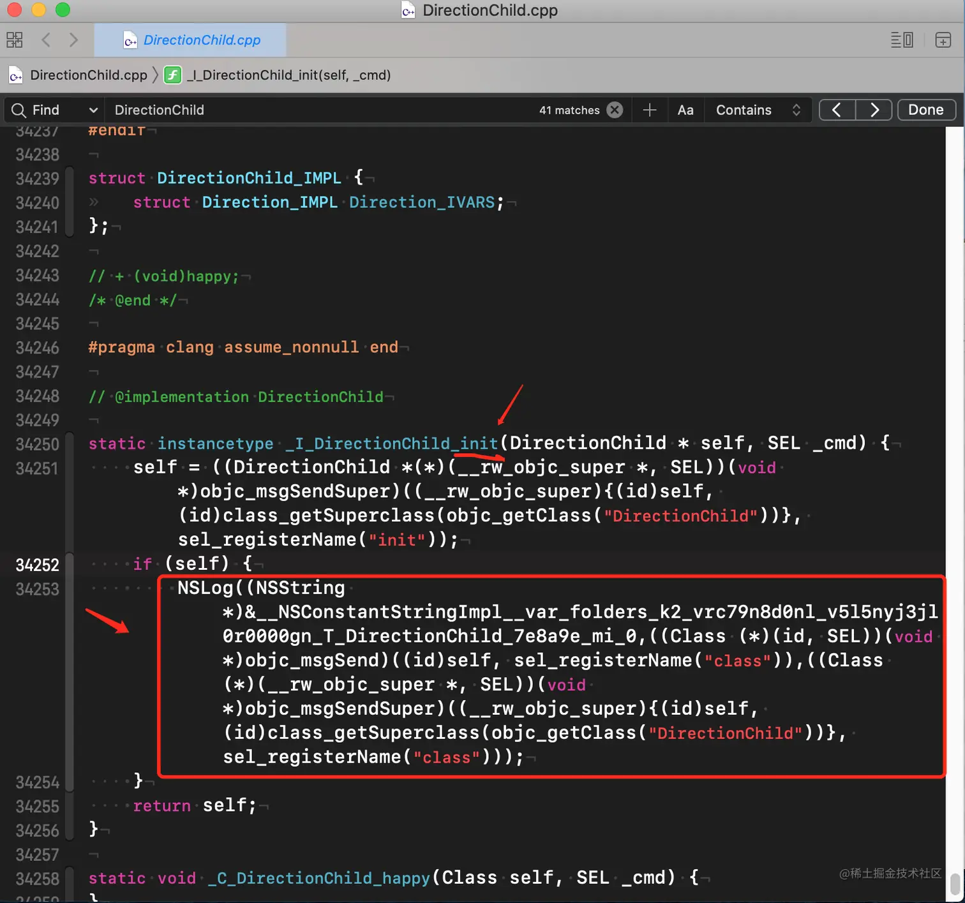Go forward with the right navigation arrow
The width and height of the screenshot is (965, 903).
pos(73,40)
